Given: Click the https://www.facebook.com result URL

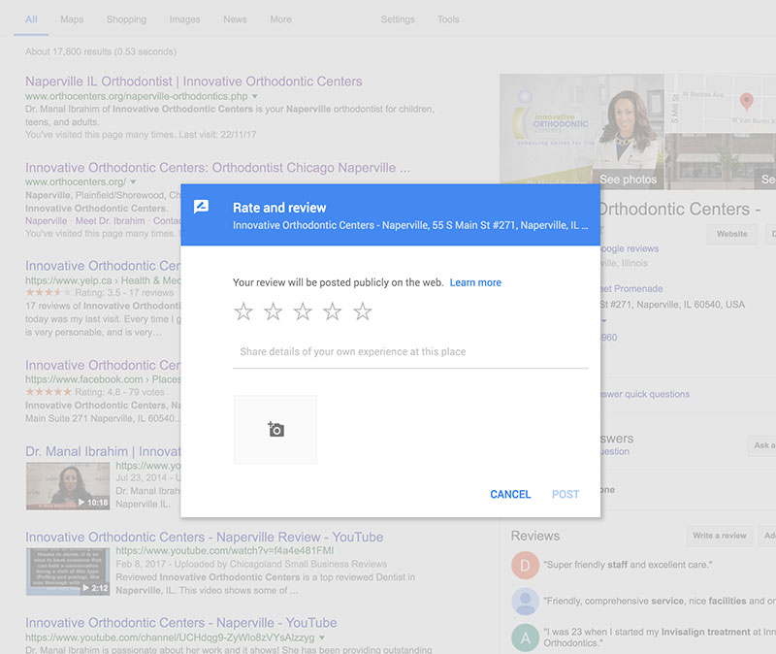Looking at the screenshot, I should coord(103,379).
